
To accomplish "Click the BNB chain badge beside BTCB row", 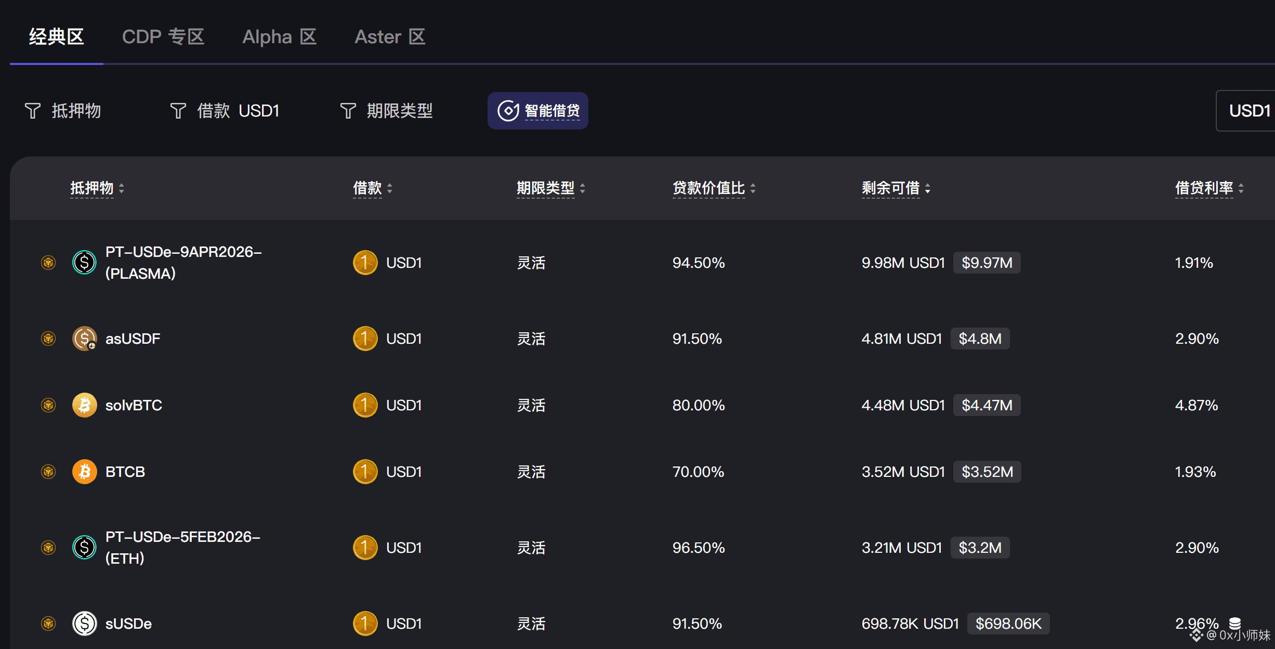I will point(48,472).
